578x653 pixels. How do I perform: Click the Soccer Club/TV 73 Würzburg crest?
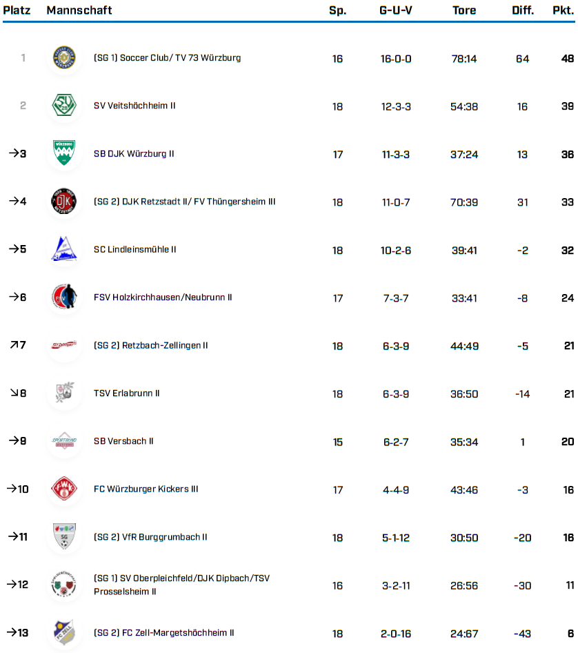tap(64, 59)
